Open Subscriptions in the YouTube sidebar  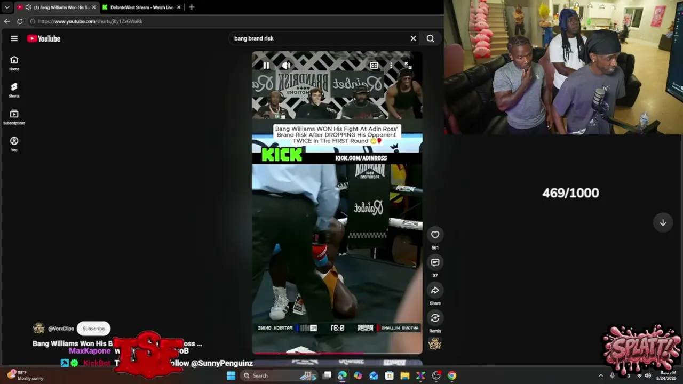coord(14,117)
